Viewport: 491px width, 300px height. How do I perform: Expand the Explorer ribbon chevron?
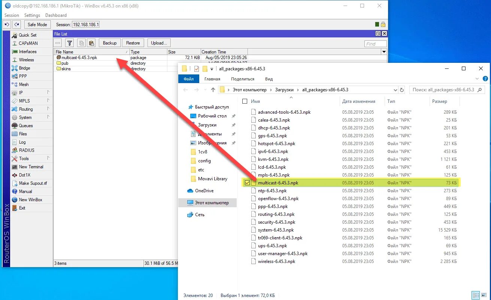point(477,79)
